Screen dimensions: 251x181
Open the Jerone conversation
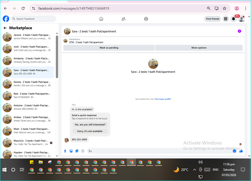(28, 37)
